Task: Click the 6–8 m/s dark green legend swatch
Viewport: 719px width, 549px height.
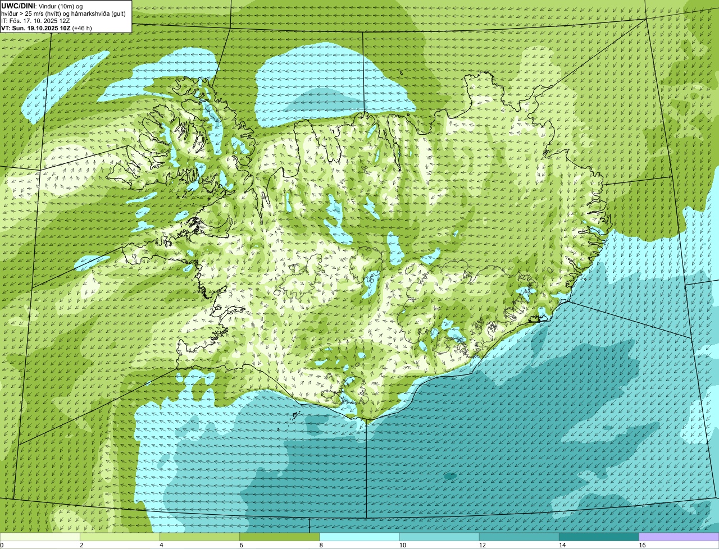Action: point(280,537)
